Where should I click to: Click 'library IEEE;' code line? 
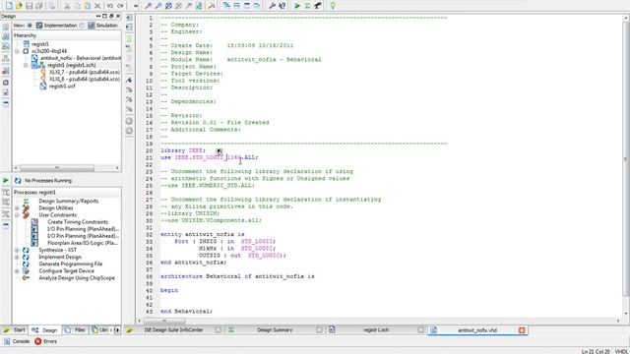click(x=183, y=150)
